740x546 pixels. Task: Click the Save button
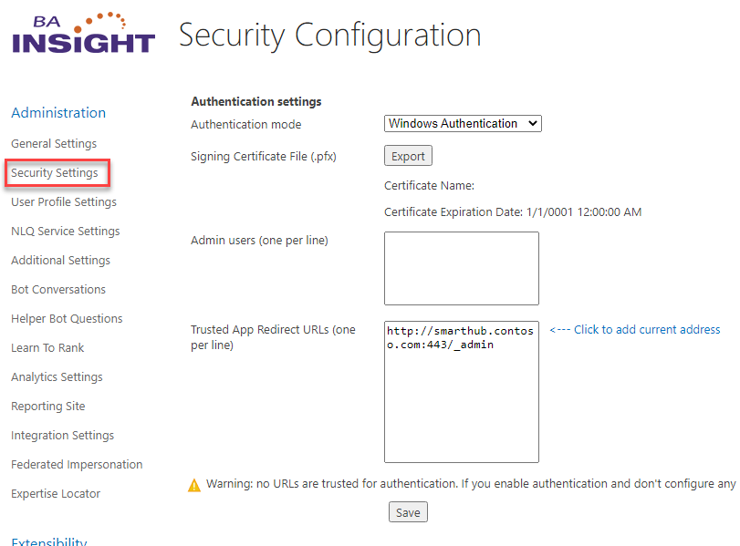[x=408, y=512]
